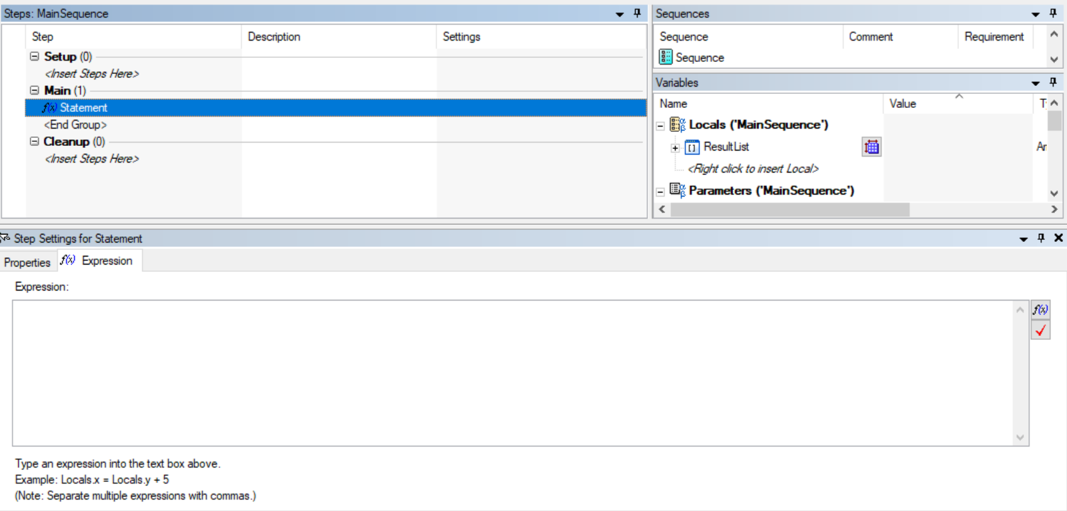The width and height of the screenshot is (1067, 511).
Task: Pin the Step Settings pane
Action: coord(1041,238)
